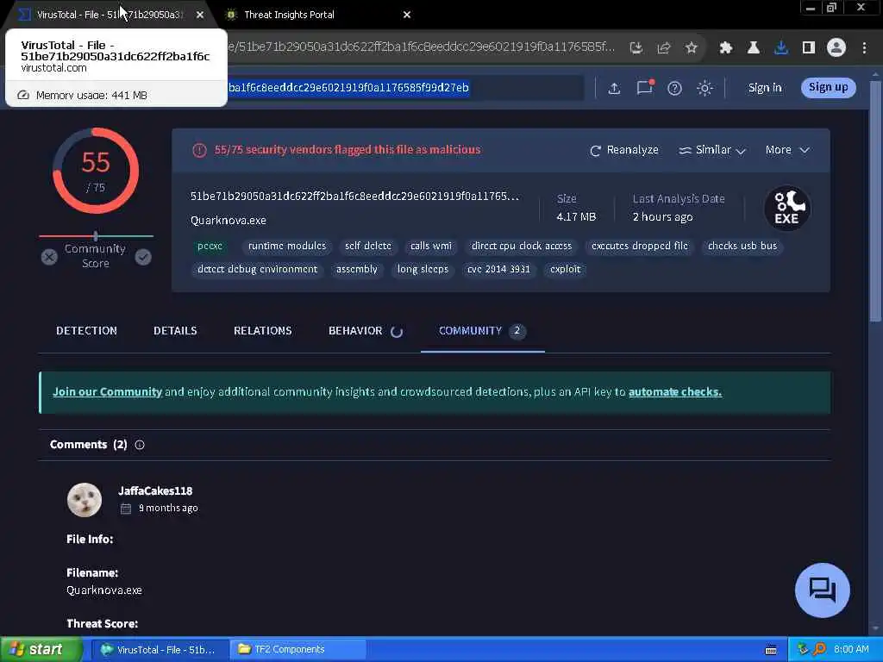The width and height of the screenshot is (883, 662).
Task: Toggle the browser side panel icon
Action: (809, 48)
